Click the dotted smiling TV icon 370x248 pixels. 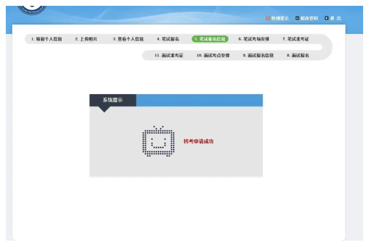pos(158,141)
